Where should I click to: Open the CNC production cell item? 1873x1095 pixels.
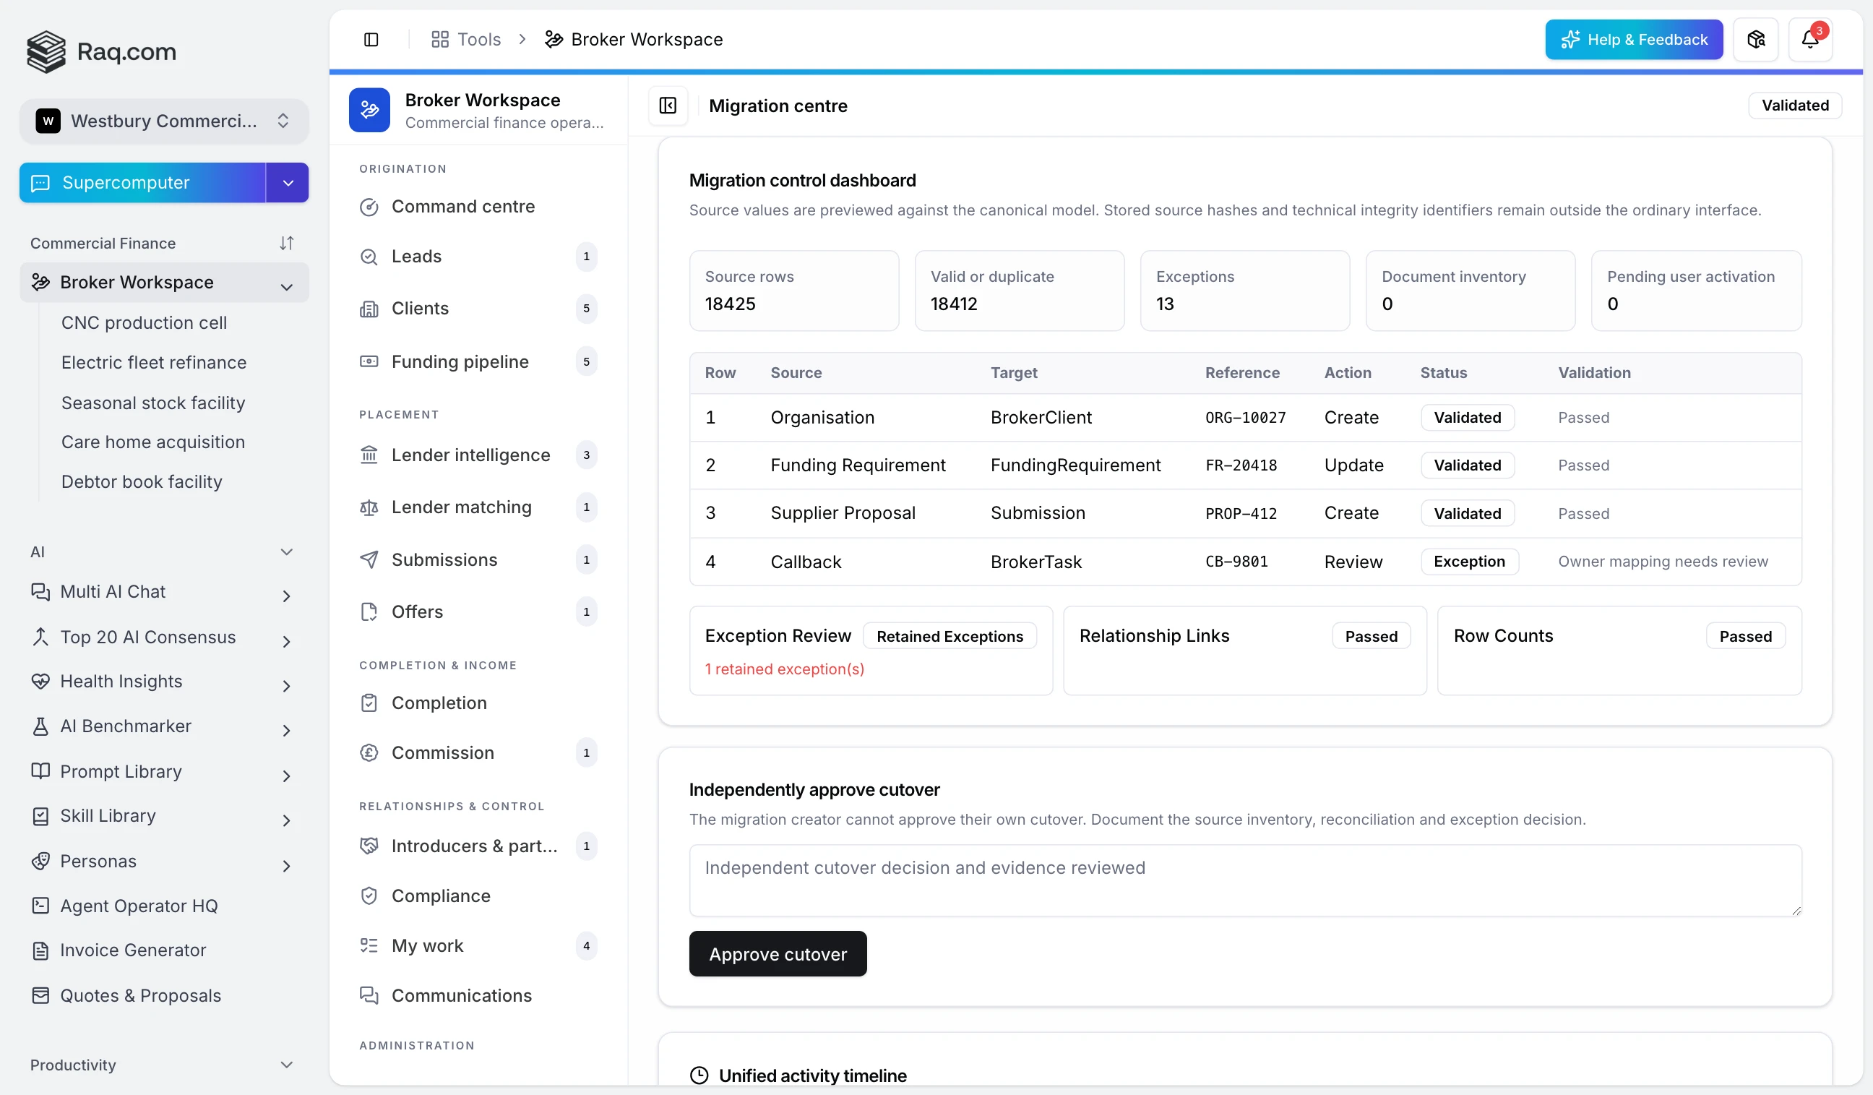pyautogui.click(x=145, y=322)
